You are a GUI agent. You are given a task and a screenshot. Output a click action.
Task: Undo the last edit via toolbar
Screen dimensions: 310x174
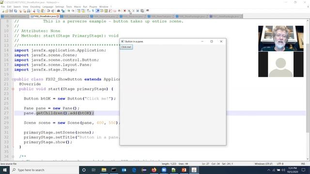(48, 11)
